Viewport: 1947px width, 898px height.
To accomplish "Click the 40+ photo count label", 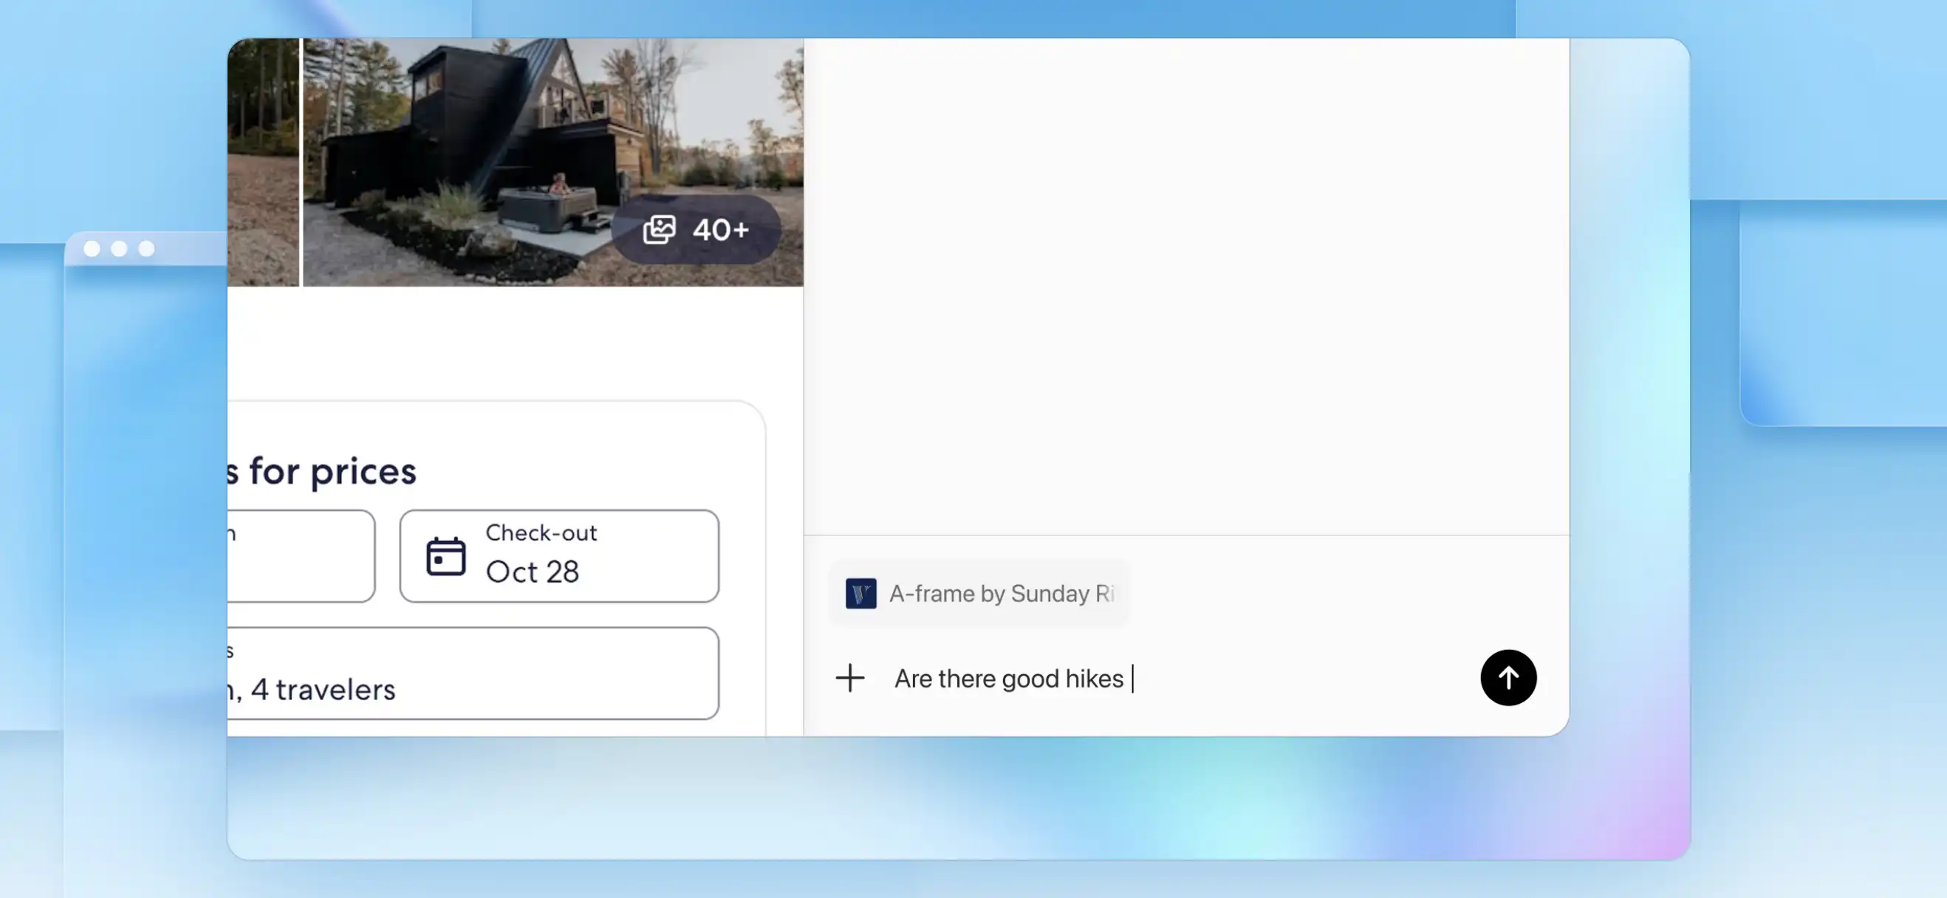I will pyautogui.click(x=719, y=229).
